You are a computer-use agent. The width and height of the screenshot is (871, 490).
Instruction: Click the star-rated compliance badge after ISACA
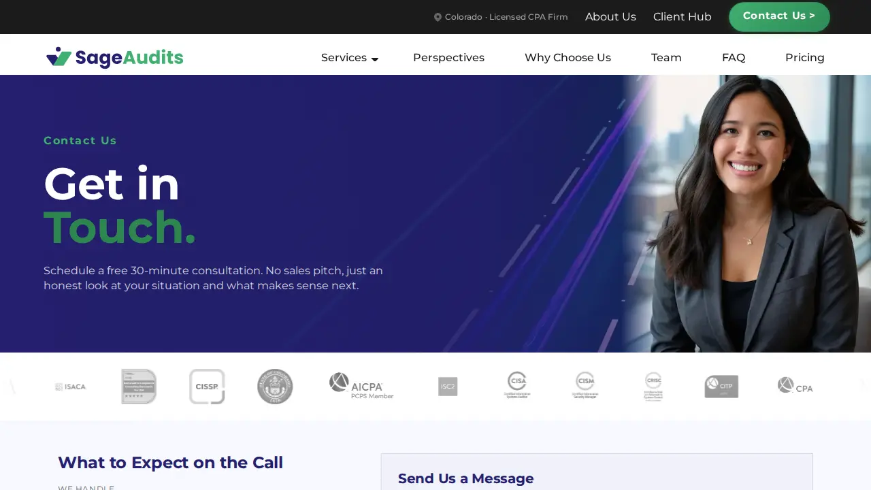pos(139,387)
